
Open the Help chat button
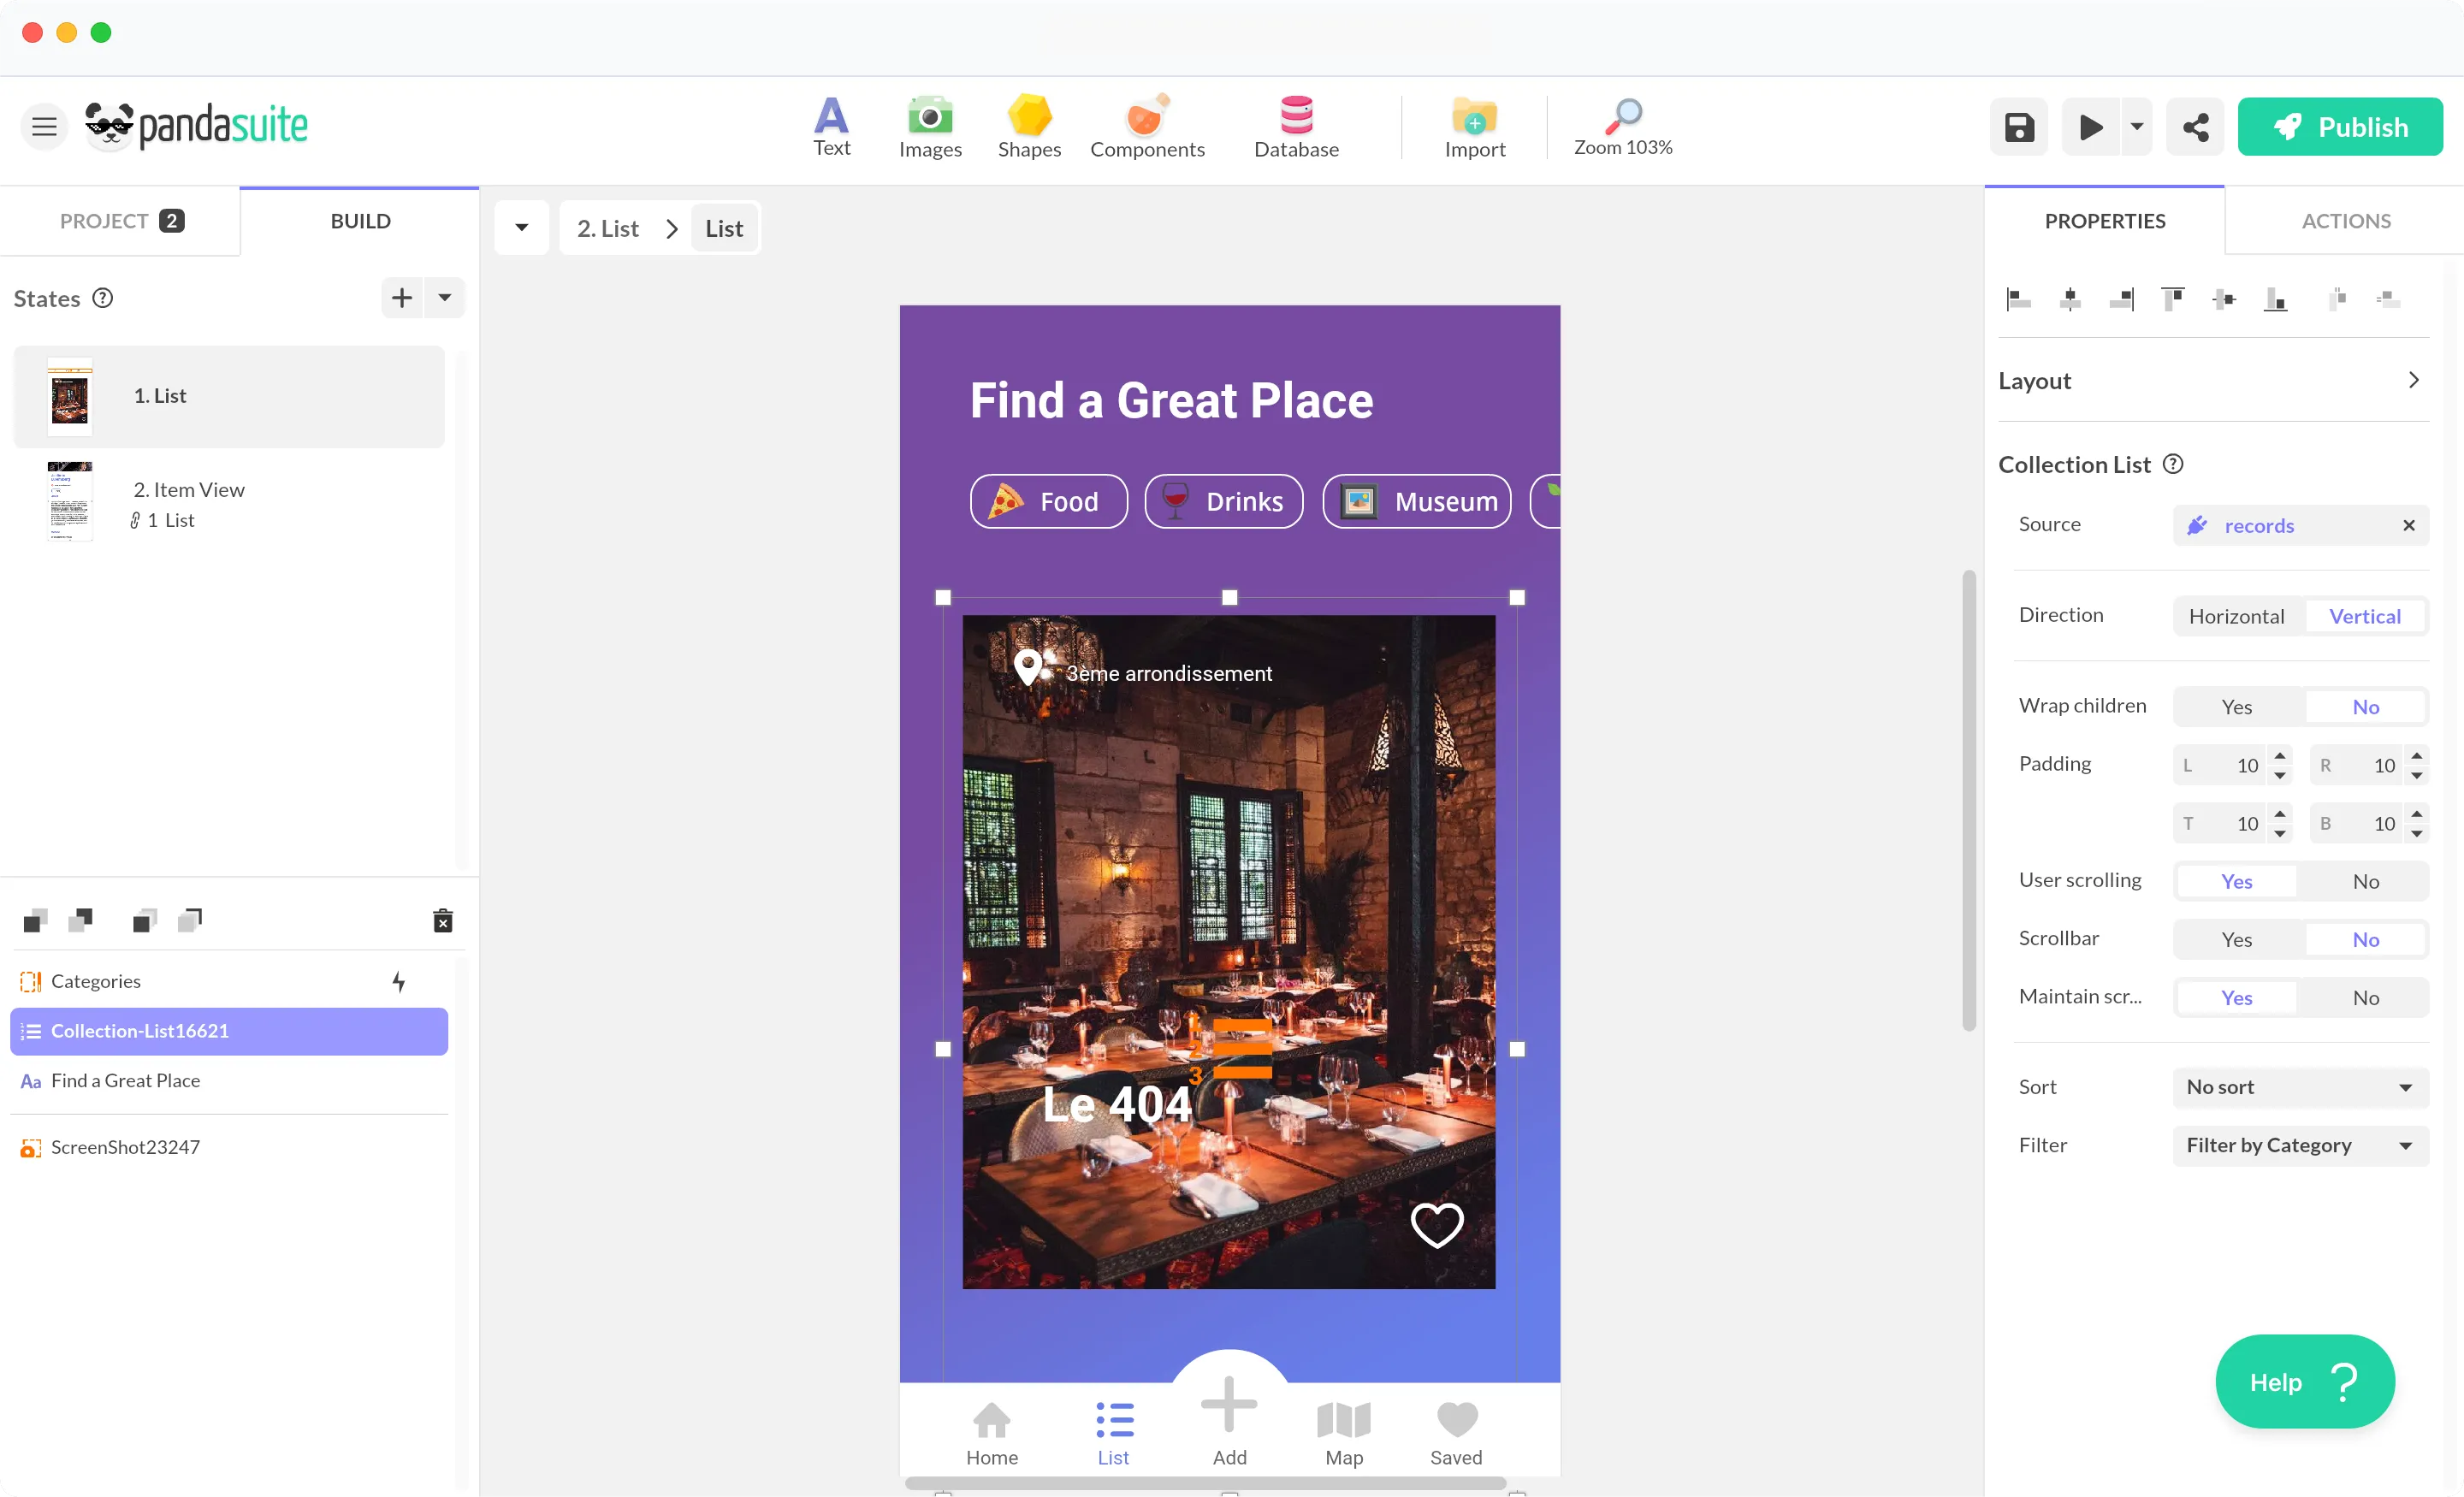click(x=2304, y=1381)
